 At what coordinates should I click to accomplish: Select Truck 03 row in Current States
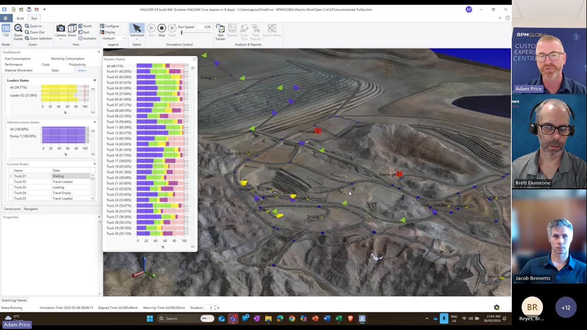(x=50, y=187)
